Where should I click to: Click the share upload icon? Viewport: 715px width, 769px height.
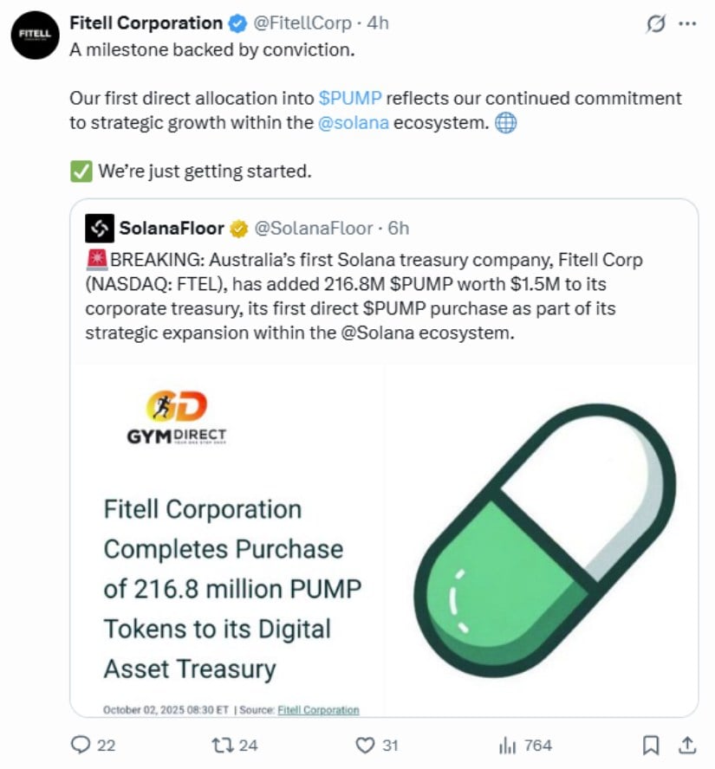(x=686, y=745)
